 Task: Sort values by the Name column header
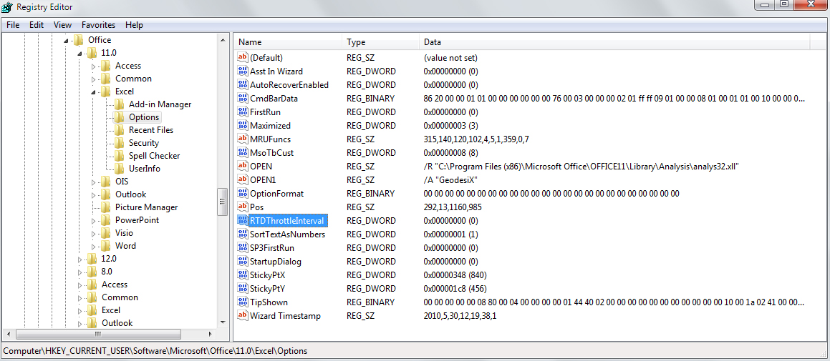pyautogui.click(x=289, y=42)
